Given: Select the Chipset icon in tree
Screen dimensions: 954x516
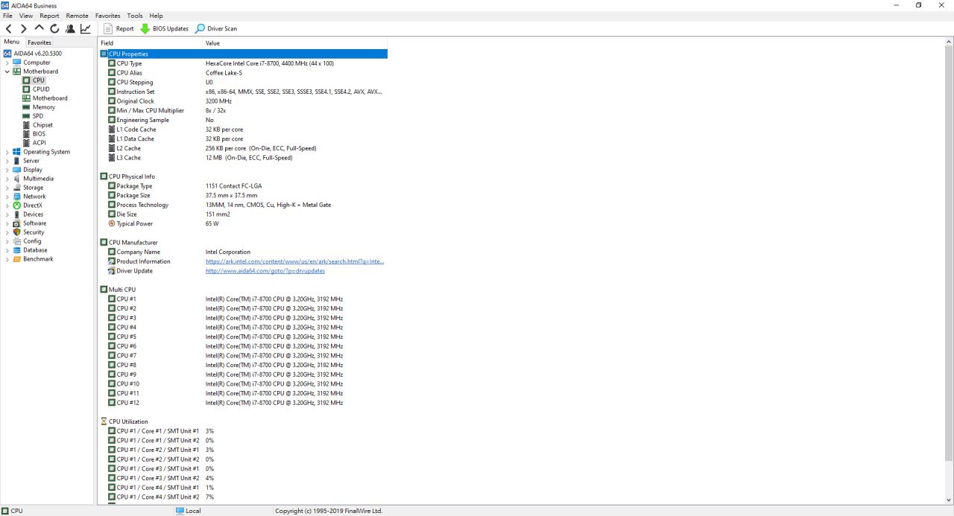Looking at the screenshot, I should tap(26, 125).
